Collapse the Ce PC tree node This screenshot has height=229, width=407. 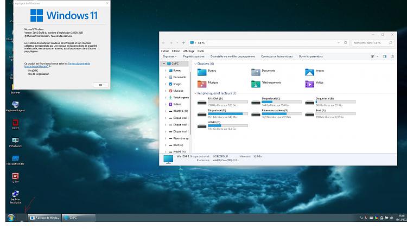[164, 63]
